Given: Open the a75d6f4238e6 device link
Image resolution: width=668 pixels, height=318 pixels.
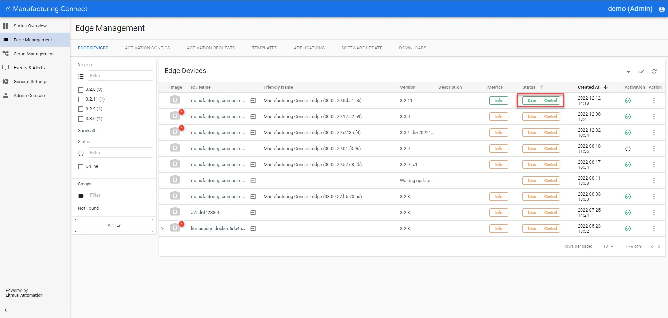Looking at the screenshot, I should tap(206, 213).
